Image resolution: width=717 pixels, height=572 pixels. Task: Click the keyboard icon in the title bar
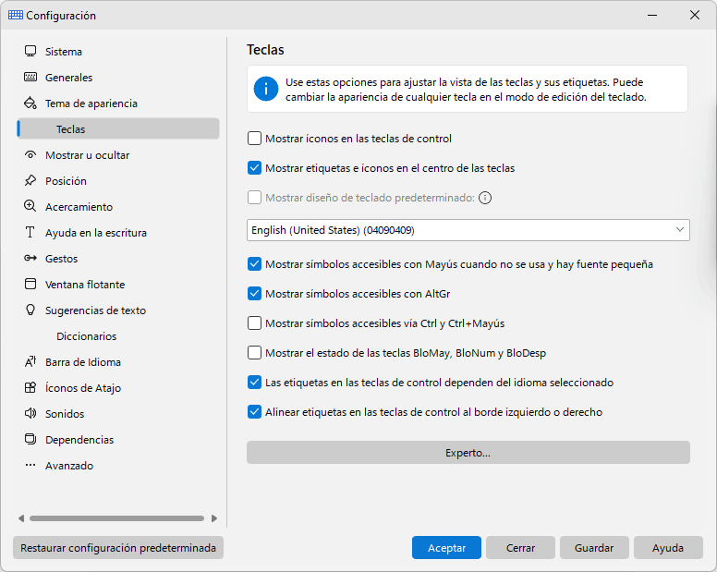[x=16, y=15]
